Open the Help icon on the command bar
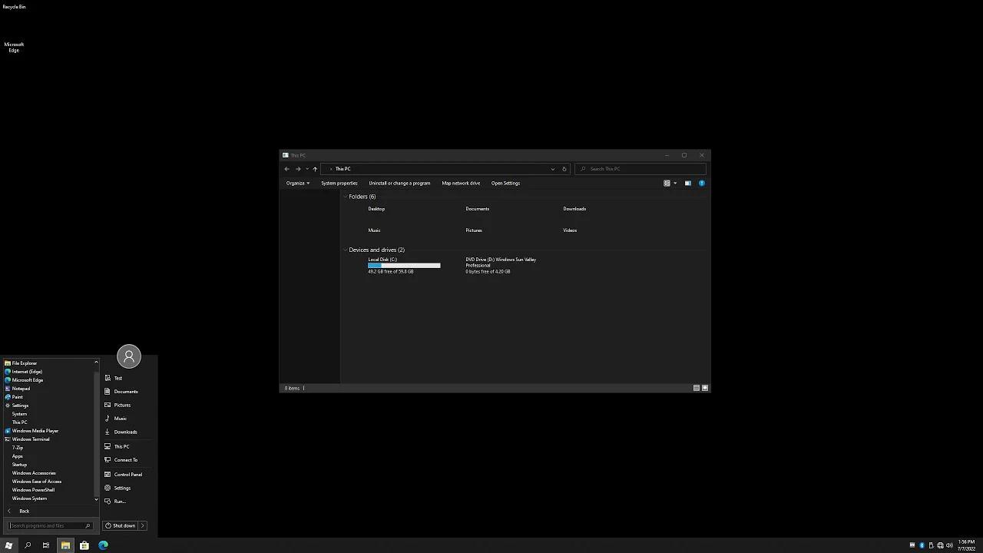983x553 pixels. point(701,183)
